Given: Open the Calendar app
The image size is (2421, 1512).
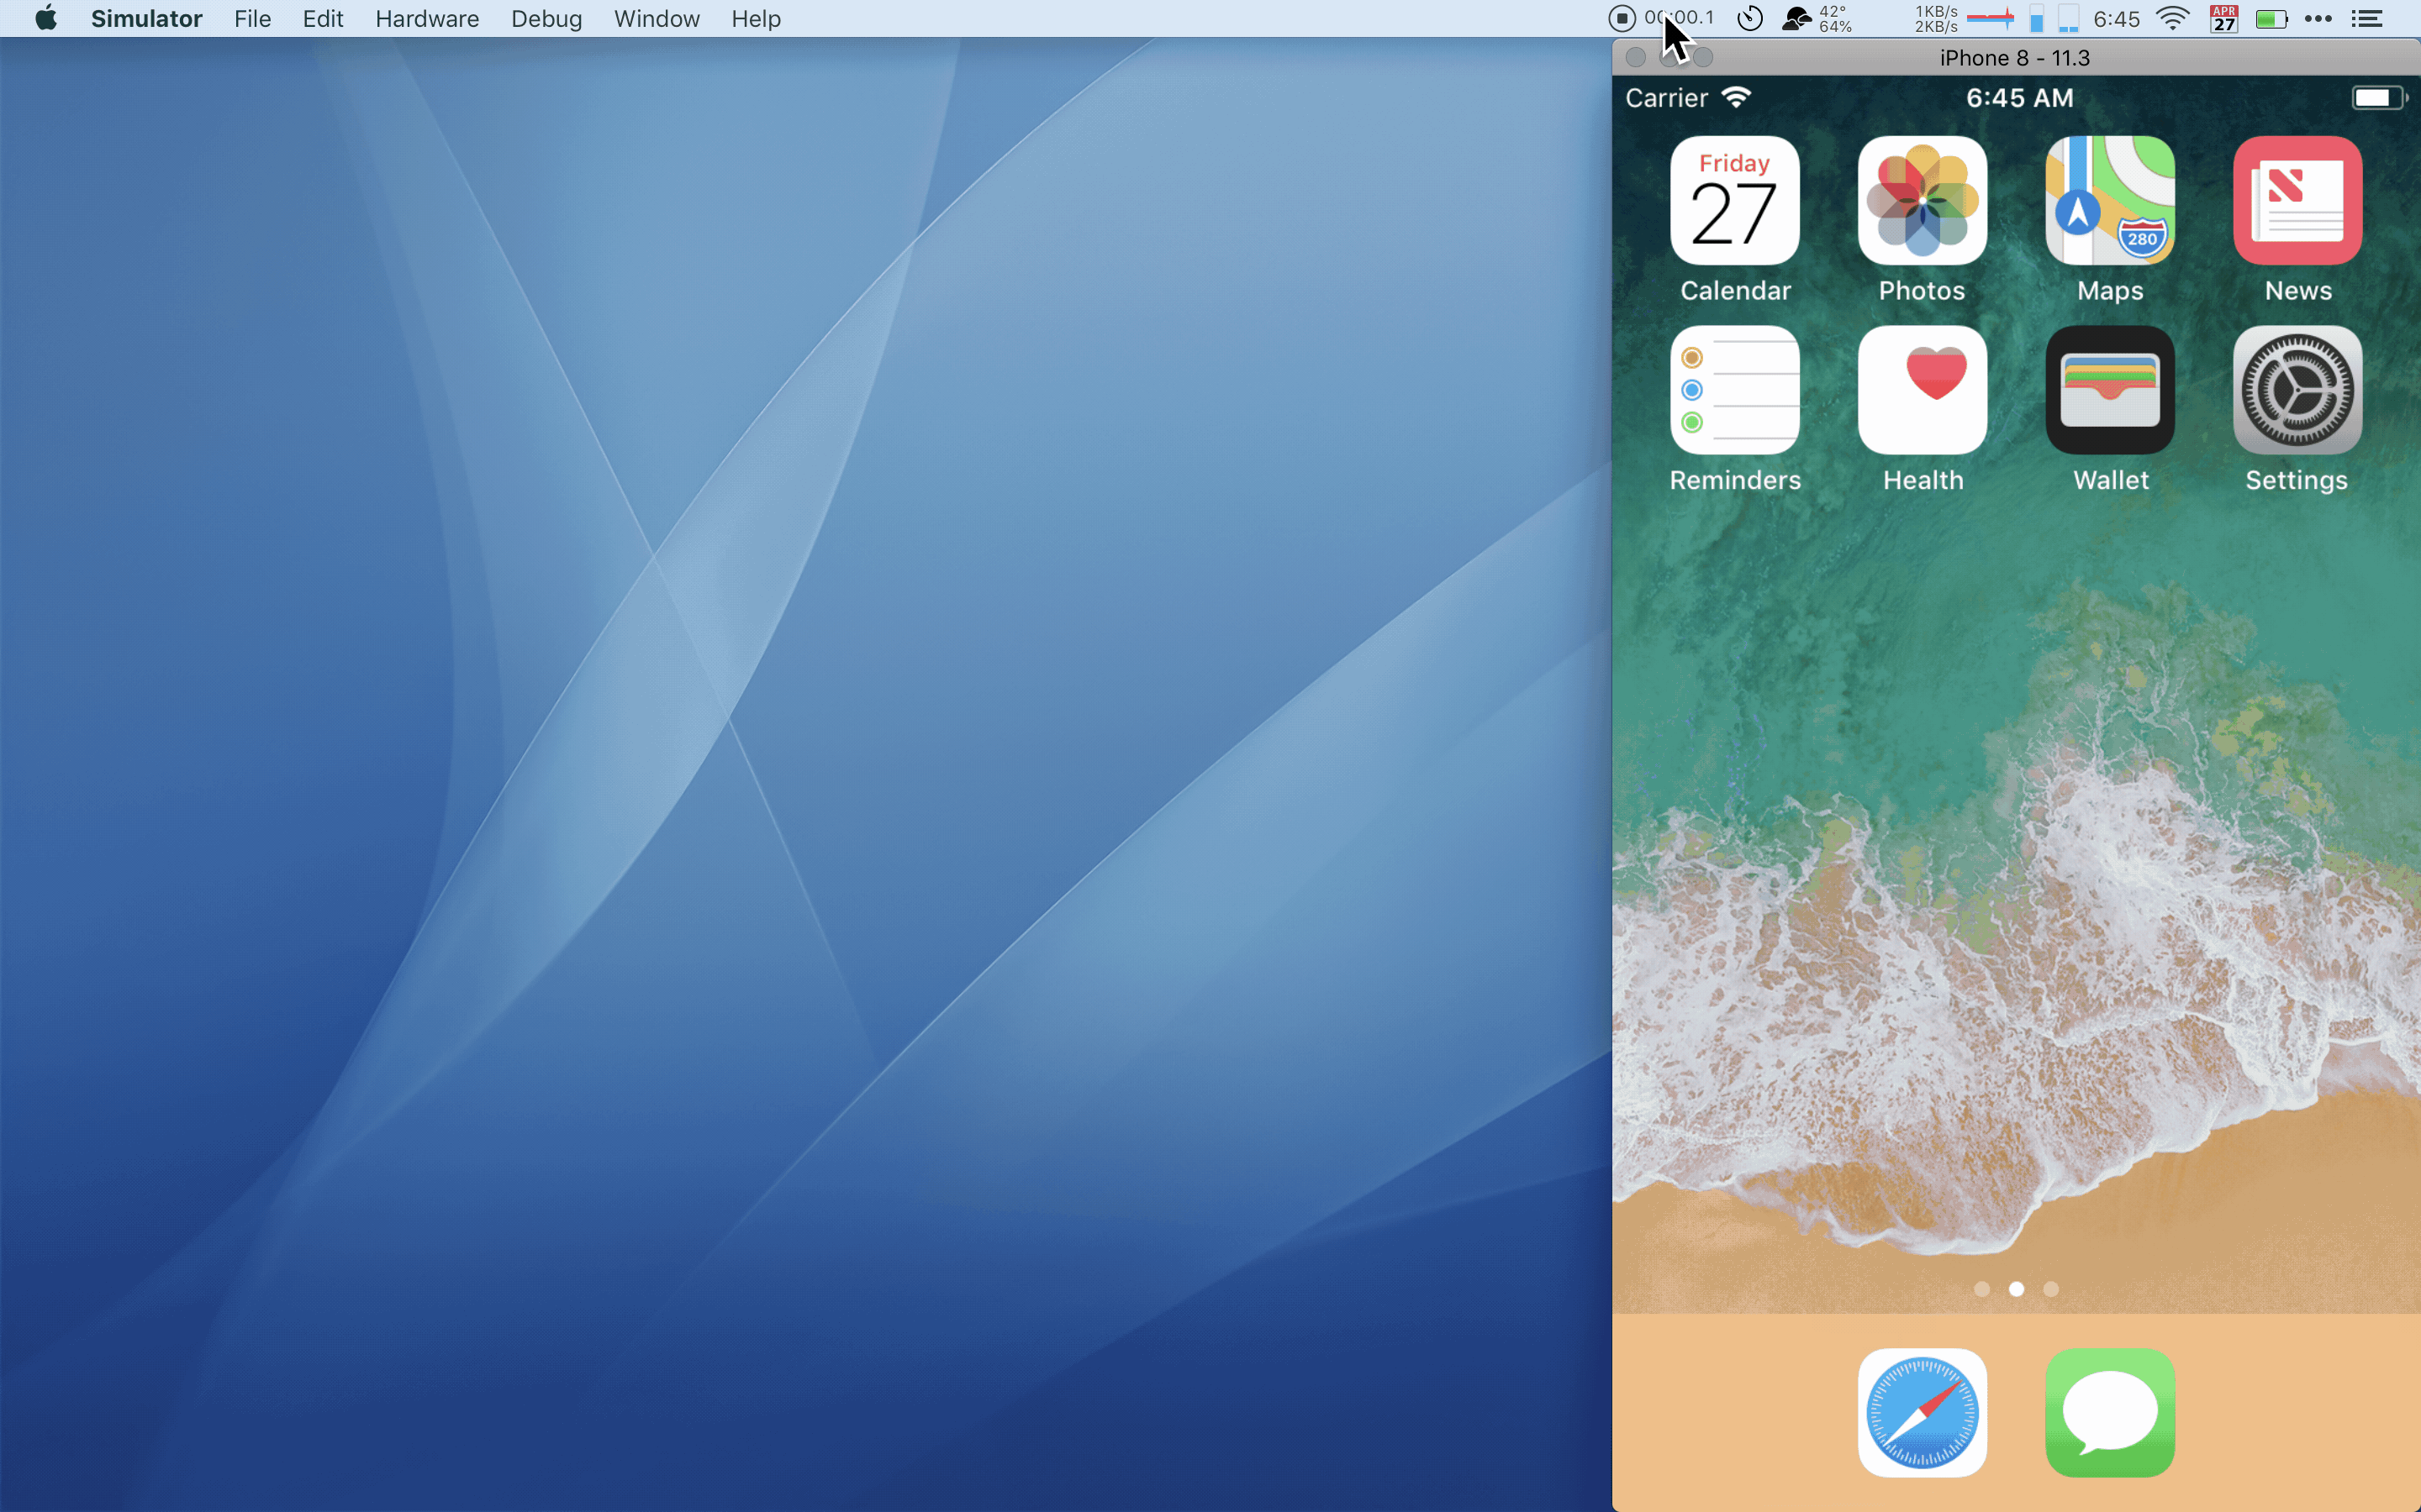Looking at the screenshot, I should coord(1735,201).
